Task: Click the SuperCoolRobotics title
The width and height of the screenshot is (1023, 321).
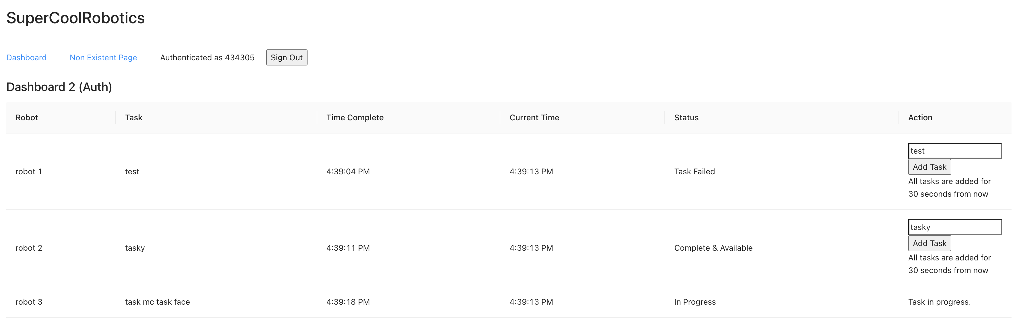Action: 75,18
